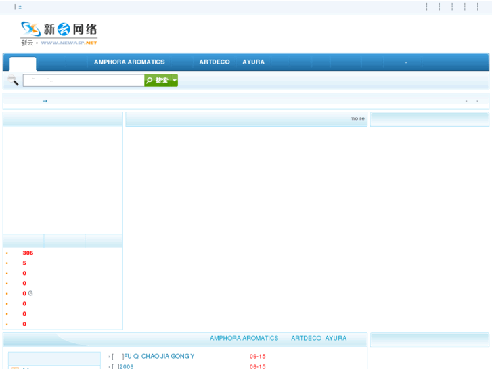Select the blank white active nav tab
This screenshot has height=369, width=492.
[x=22, y=64]
